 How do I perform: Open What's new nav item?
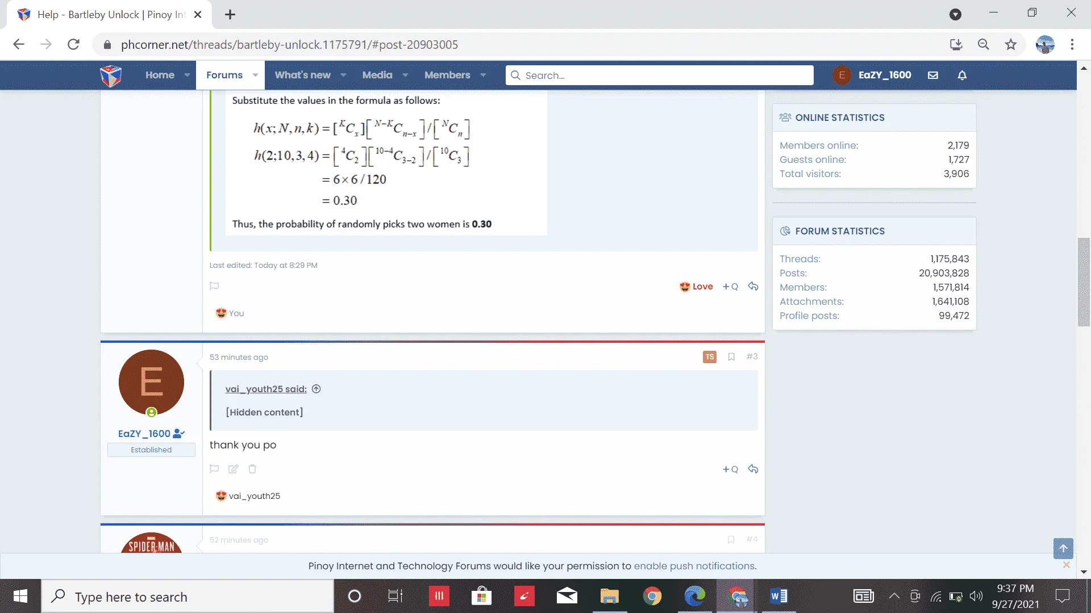302,75
